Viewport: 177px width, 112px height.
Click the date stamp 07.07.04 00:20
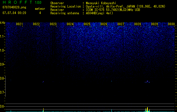pos(14,13)
